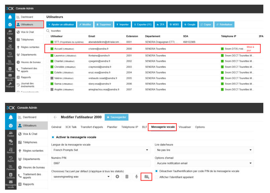Tick the checkbox for user Laurence
This screenshot has width=270, height=193.
tap(48, 56)
